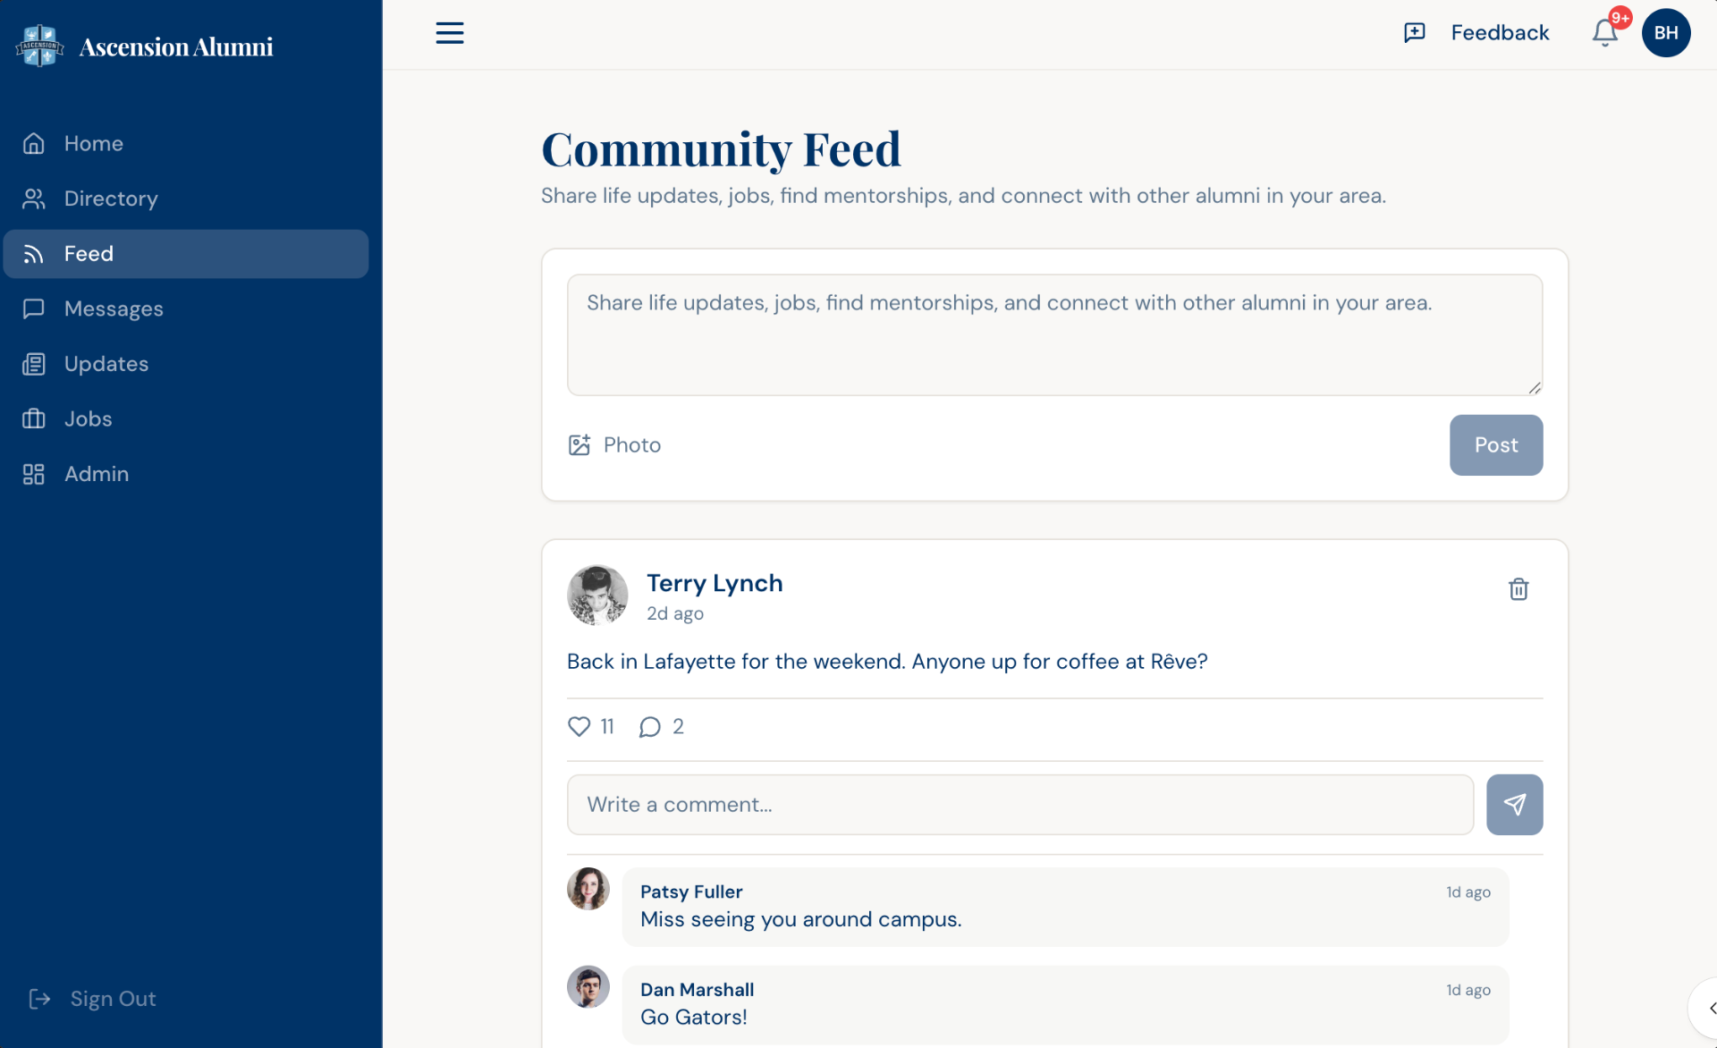Image resolution: width=1717 pixels, height=1048 pixels.
Task: Click the Ascension Alumni crest logo
Action: coord(39,46)
